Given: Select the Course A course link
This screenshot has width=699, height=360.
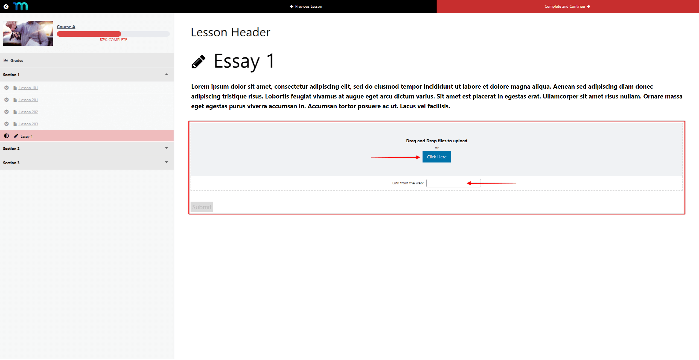Looking at the screenshot, I should click(66, 26).
